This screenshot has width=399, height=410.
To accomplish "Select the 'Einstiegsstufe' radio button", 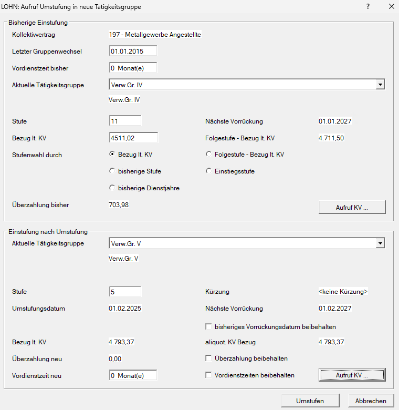I will click(209, 171).
